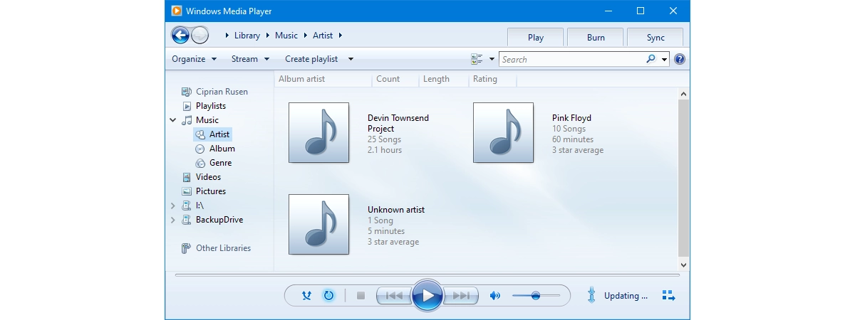Image resolution: width=855 pixels, height=320 pixels.
Task: Click the Updating status text
Action: 626,296
